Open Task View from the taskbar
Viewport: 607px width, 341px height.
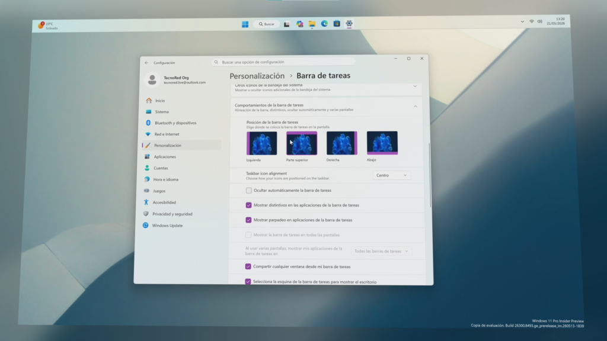click(286, 24)
